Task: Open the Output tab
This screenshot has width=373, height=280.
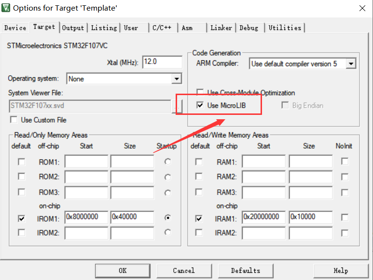Action: point(73,28)
